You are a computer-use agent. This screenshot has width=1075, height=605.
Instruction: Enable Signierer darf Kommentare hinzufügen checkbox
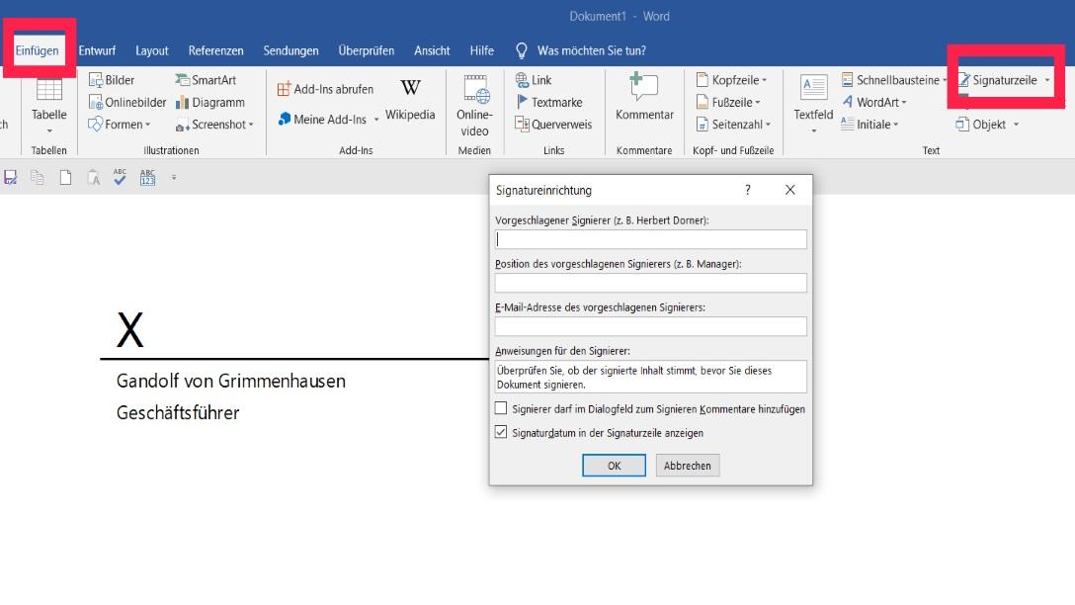pyautogui.click(x=501, y=408)
